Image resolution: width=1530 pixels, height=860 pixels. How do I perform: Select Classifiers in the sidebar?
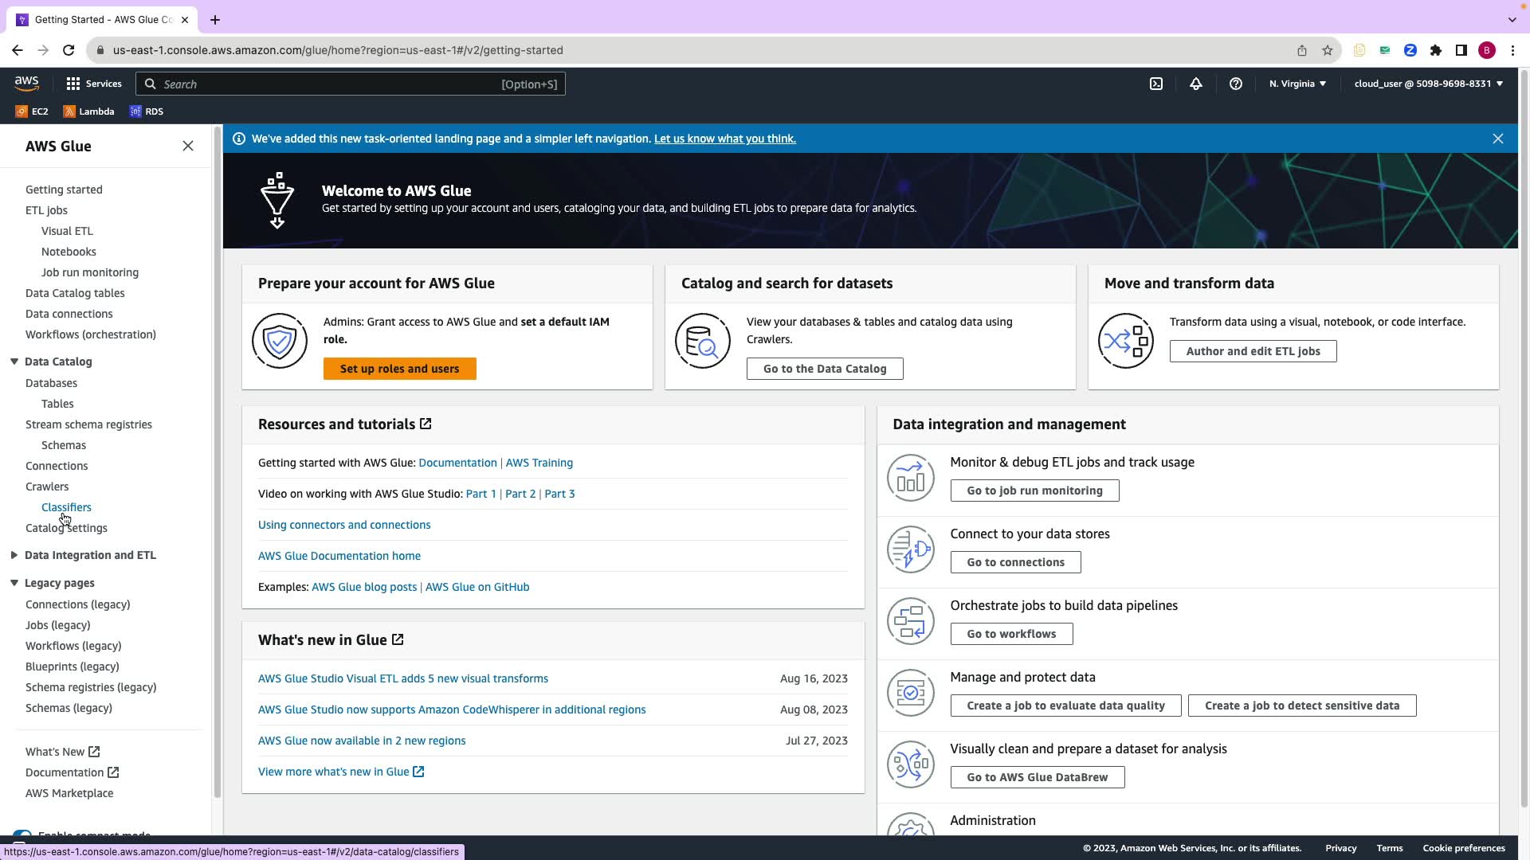66,507
